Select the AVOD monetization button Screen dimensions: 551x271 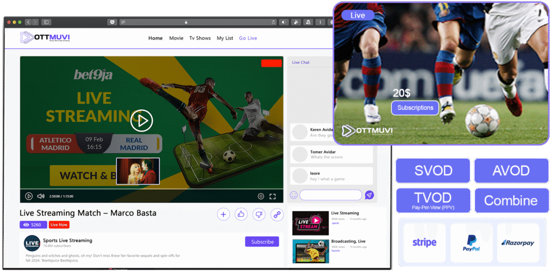pos(511,170)
